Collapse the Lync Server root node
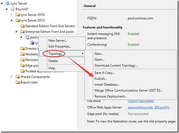The width and height of the screenshot is (179, 133). [2, 3]
